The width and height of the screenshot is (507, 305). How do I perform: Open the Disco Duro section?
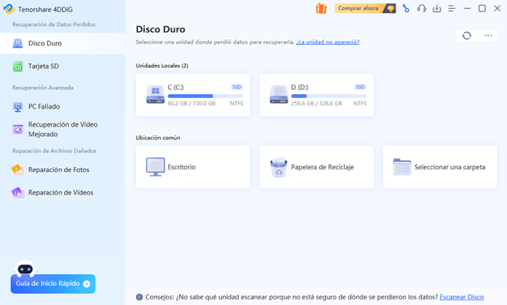coord(45,43)
